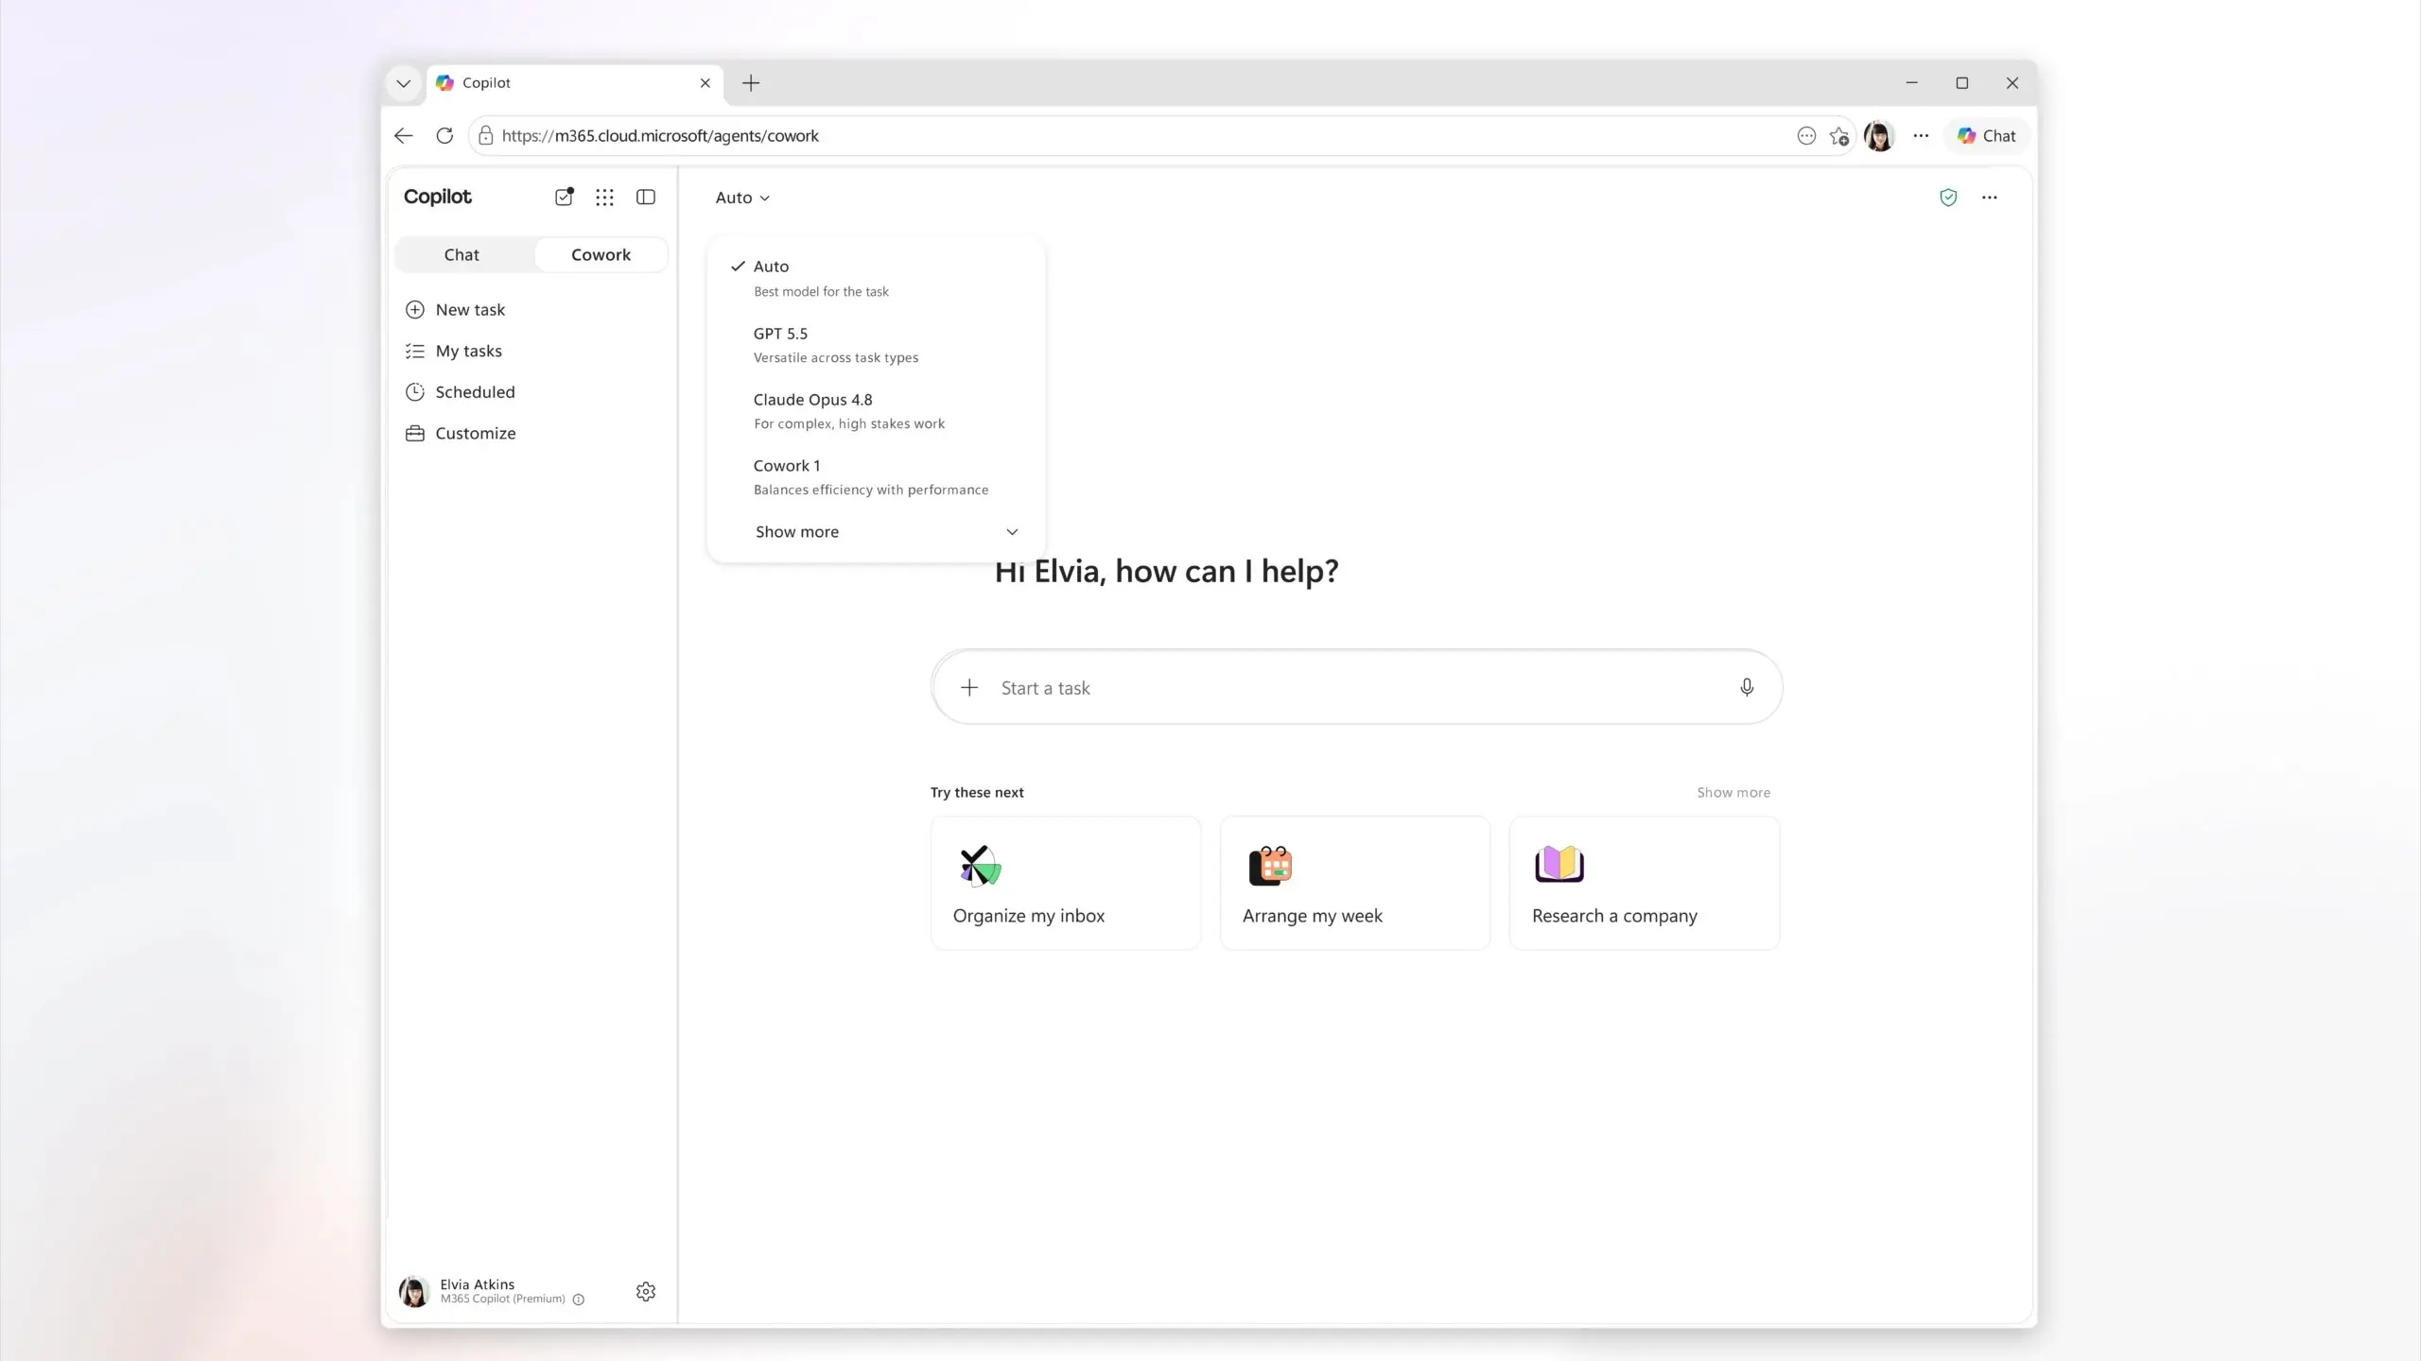Open the more options ellipsis in Copilot pane
This screenshot has width=2421, height=1361.
(x=1990, y=198)
